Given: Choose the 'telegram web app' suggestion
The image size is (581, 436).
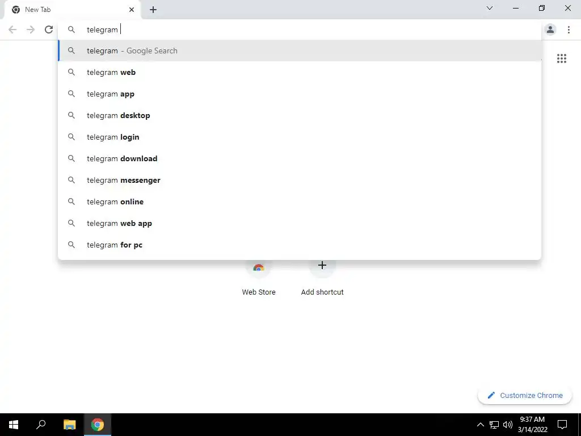Looking at the screenshot, I should pyautogui.click(x=300, y=223).
